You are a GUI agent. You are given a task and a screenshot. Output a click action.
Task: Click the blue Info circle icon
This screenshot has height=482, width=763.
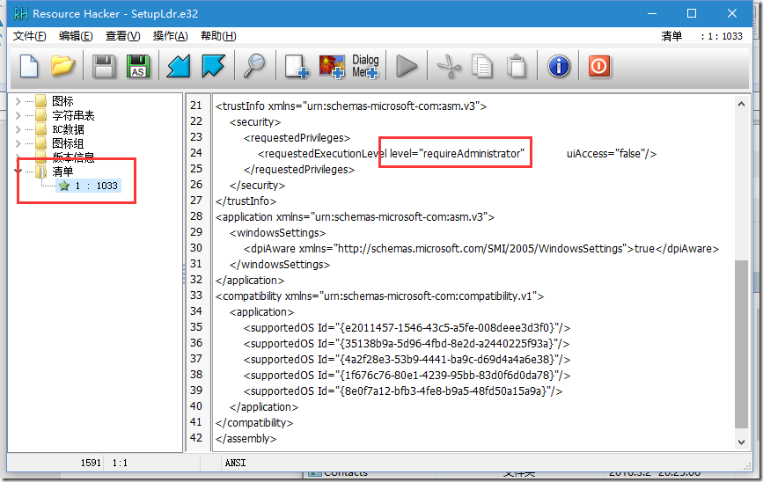tap(559, 66)
